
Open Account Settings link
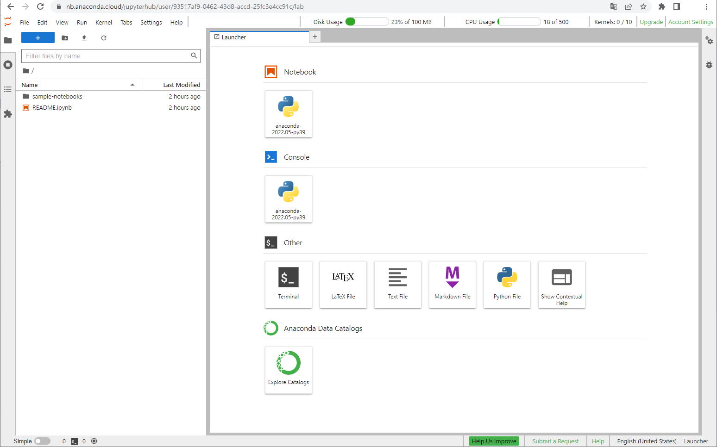(691, 22)
